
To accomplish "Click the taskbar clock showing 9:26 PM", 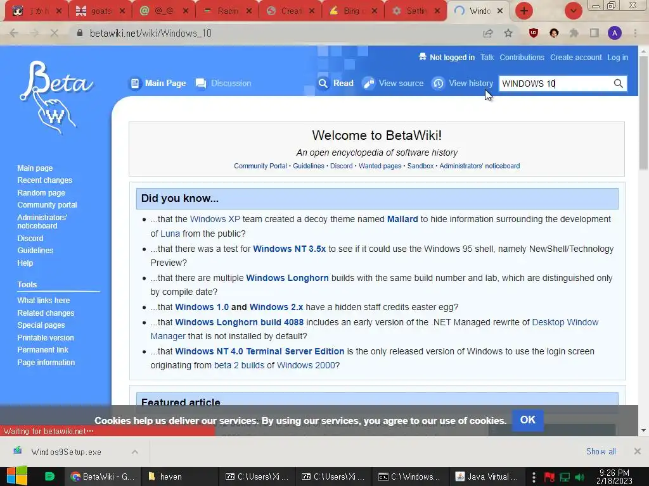I will pyautogui.click(x=614, y=477).
